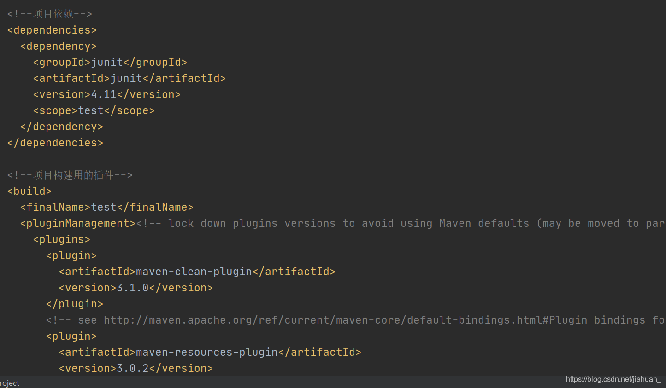Click the 项目构建用的插件 comment line

click(x=70, y=175)
